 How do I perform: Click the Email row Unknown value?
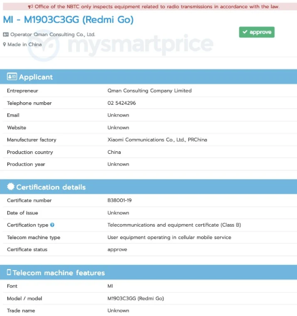118,115
